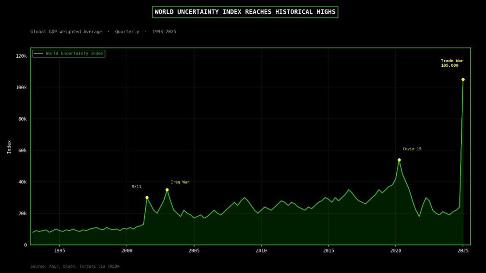Click the green line swatch in legend
The image size is (486, 273).
click(x=38, y=54)
